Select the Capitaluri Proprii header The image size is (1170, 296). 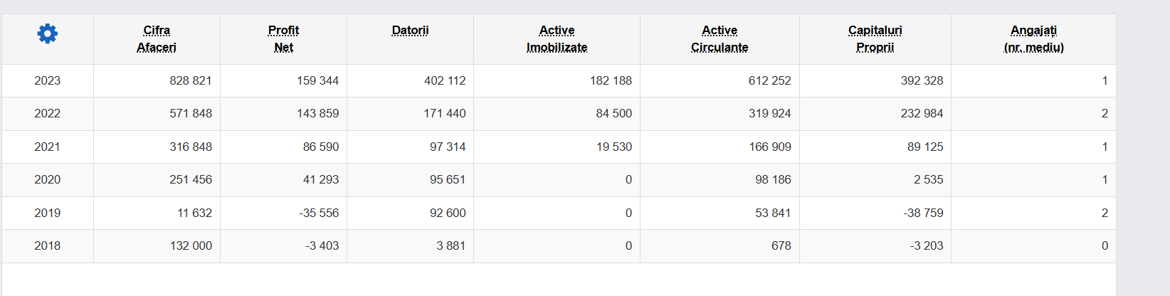(875, 38)
